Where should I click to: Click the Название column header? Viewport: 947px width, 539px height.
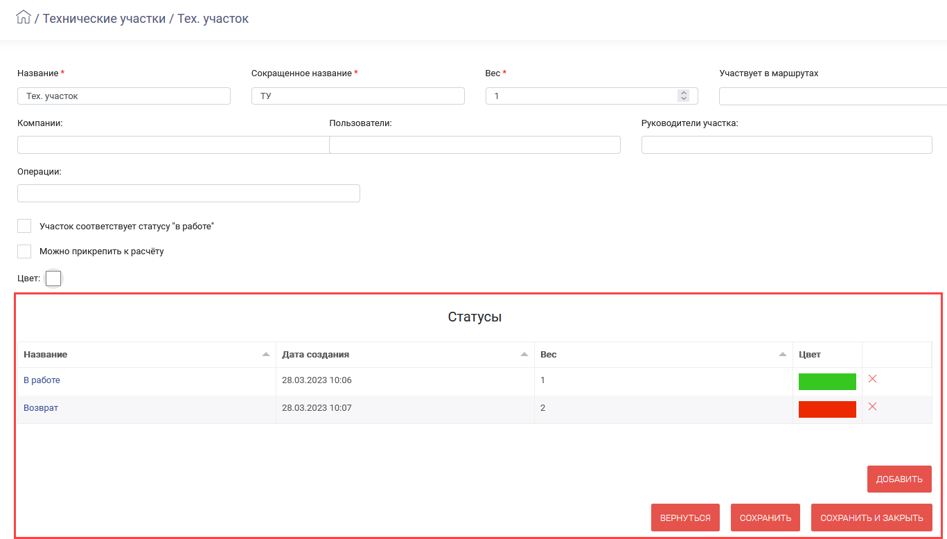(147, 354)
